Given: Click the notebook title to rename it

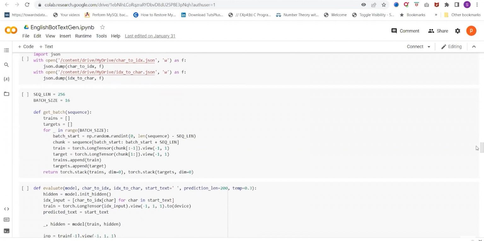Looking at the screenshot, I should coord(62,27).
